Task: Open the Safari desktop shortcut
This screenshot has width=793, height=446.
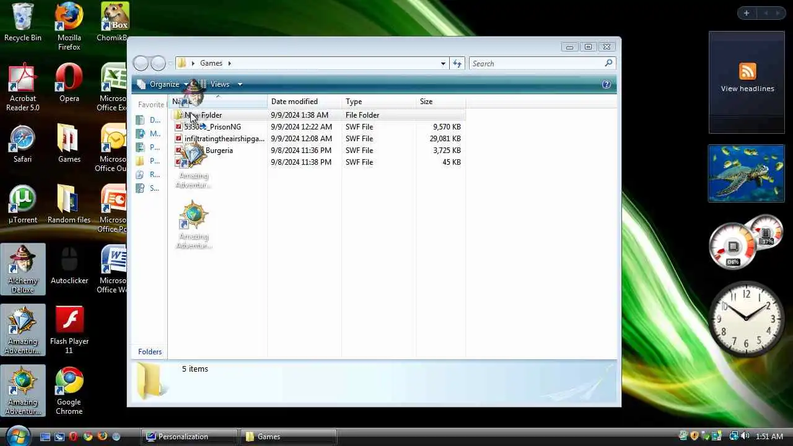Action: click(23, 144)
